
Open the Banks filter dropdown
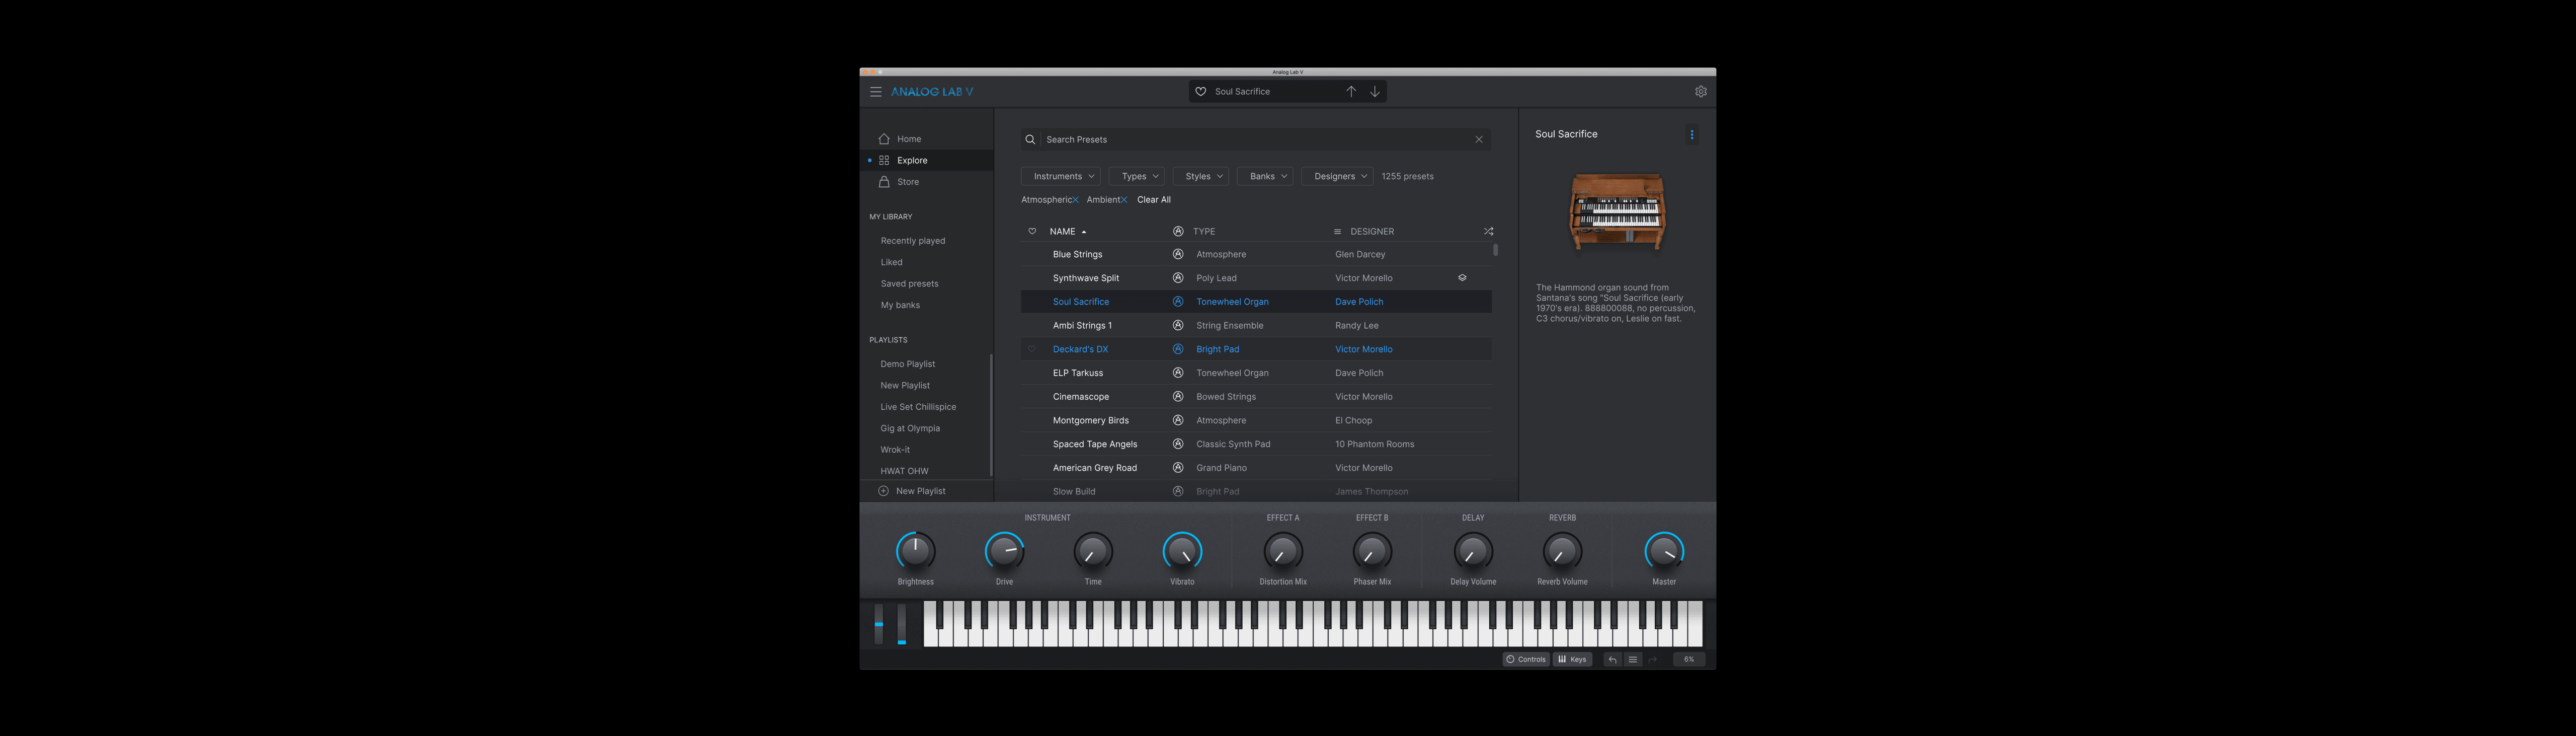pos(1265,175)
